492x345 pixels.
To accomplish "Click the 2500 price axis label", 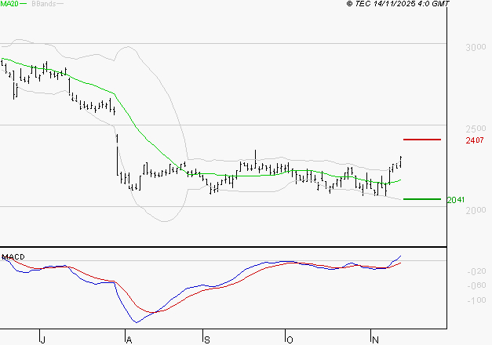I will [476, 129].
